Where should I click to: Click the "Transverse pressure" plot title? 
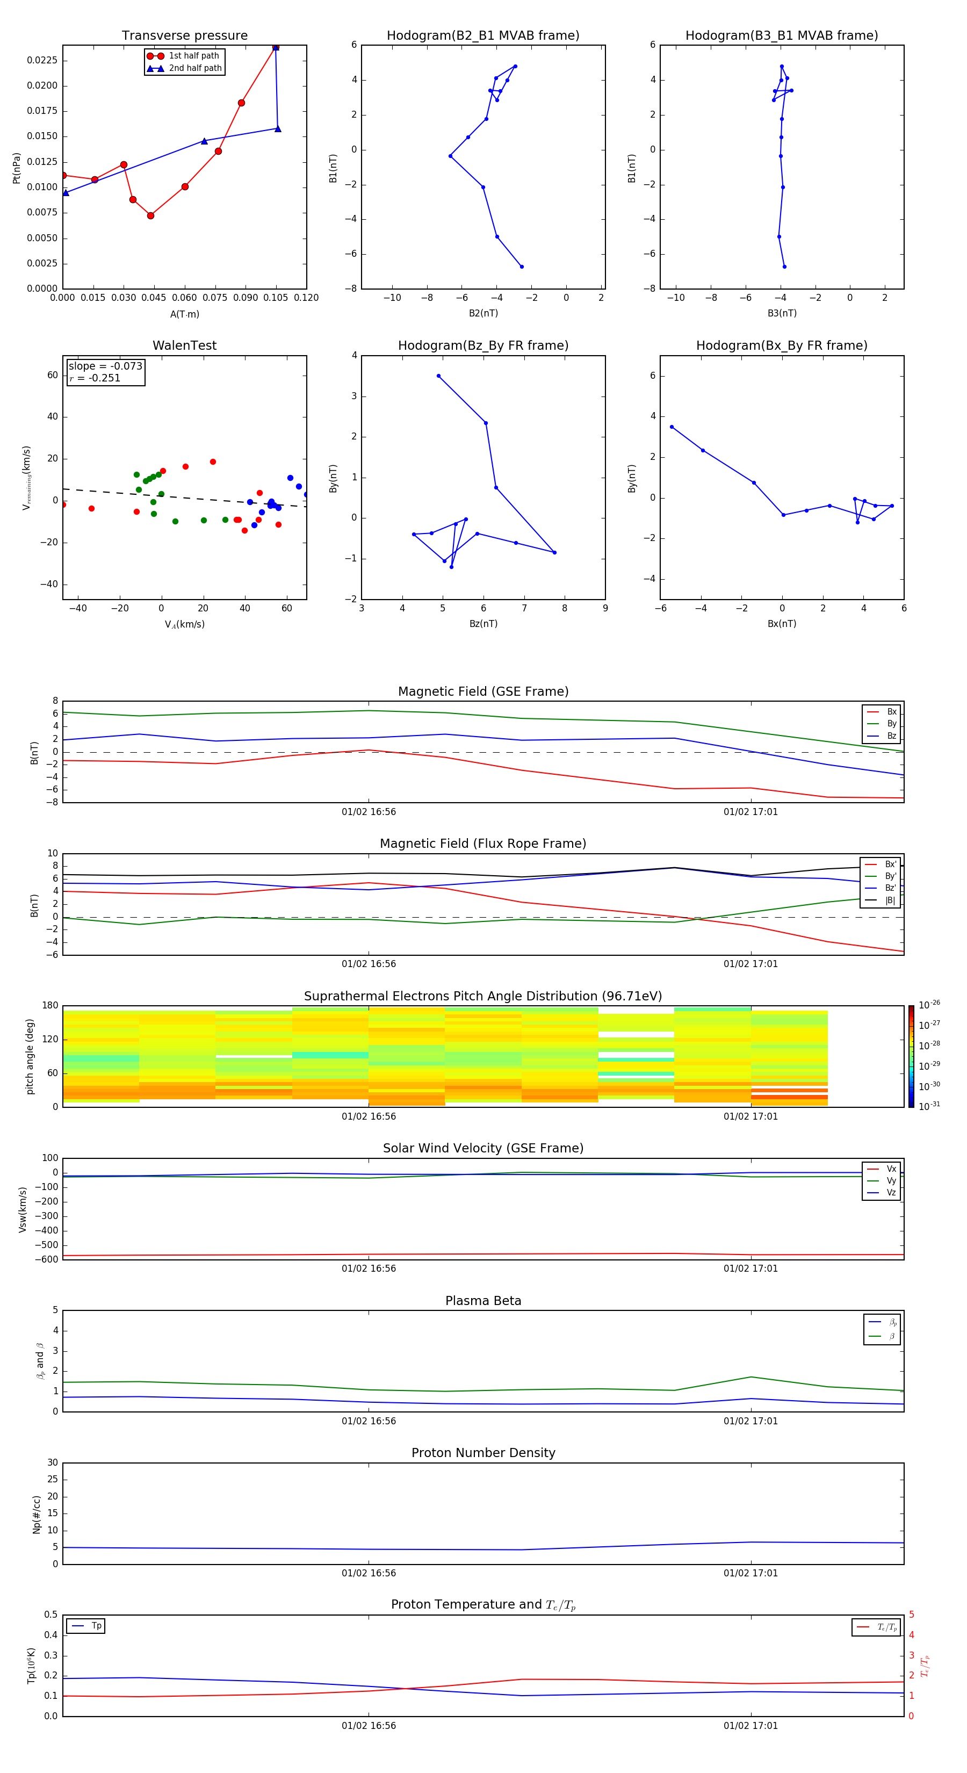tap(184, 36)
